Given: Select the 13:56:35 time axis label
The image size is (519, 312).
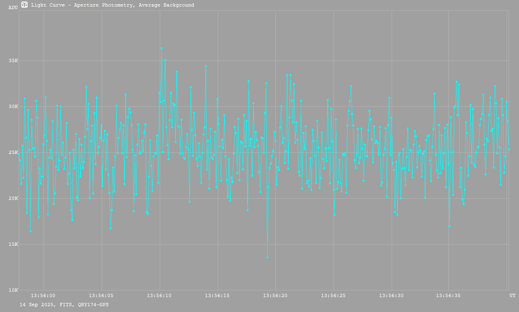Looking at the screenshot, I should click(x=448, y=296).
